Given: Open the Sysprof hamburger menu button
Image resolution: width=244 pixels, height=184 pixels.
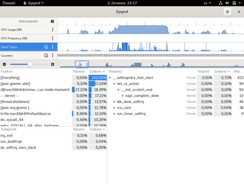Looking at the screenshot, I should 227,12.
